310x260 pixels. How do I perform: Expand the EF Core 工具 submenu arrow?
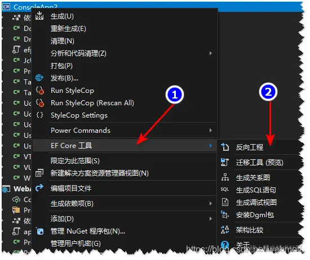pyautogui.click(x=211, y=146)
